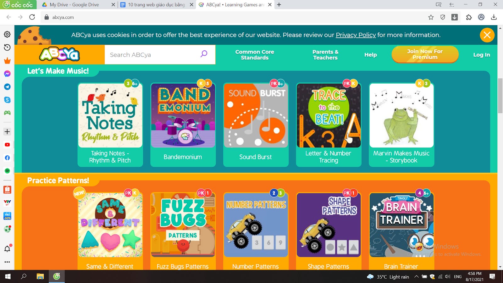Open Skype from the sidebar
The width and height of the screenshot is (503, 283).
point(7,100)
